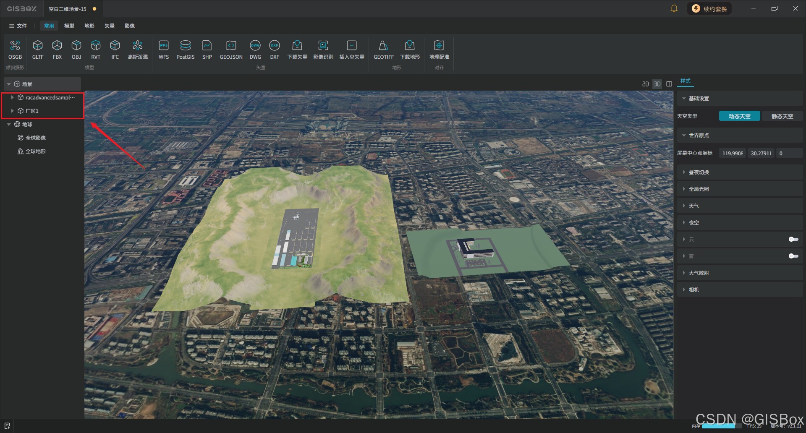This screenshot has height=433, width=806.
Task: Add an IFC model
Action: pyautogui.click(x=115, y=50)
